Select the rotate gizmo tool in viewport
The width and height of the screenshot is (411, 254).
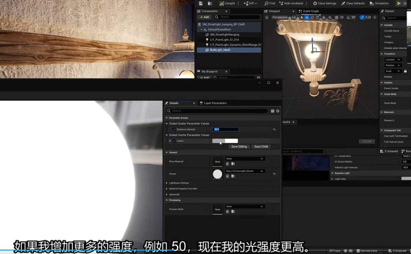coord(312,17)
